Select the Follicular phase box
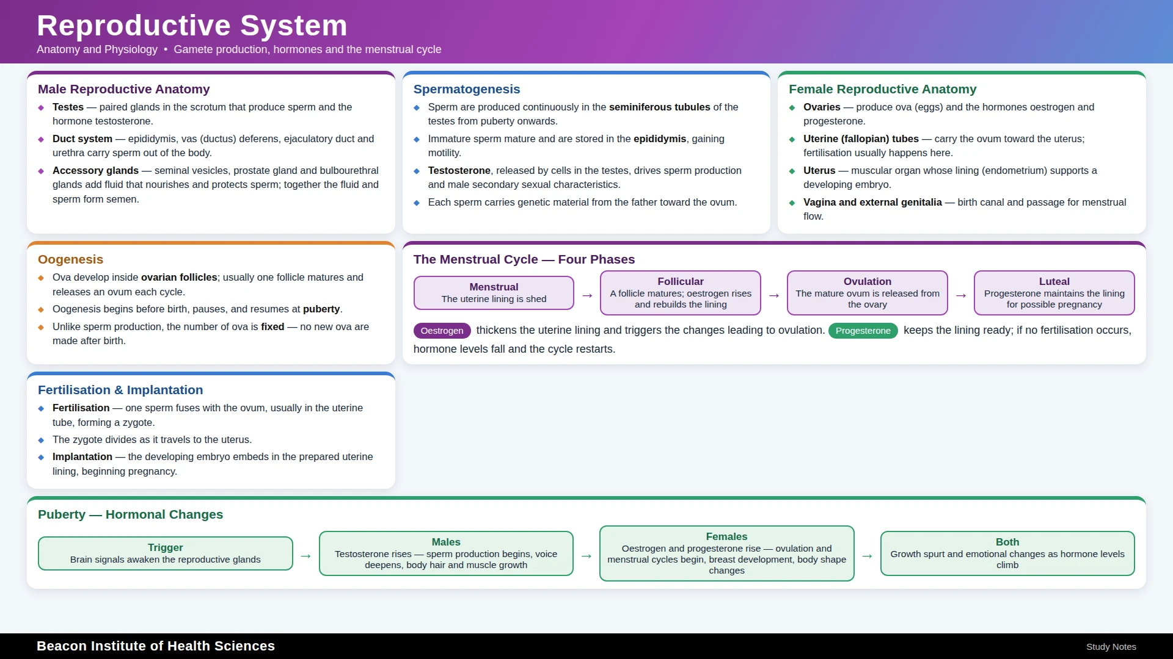Screen dimensions: 1173x659 click(681, 293)
